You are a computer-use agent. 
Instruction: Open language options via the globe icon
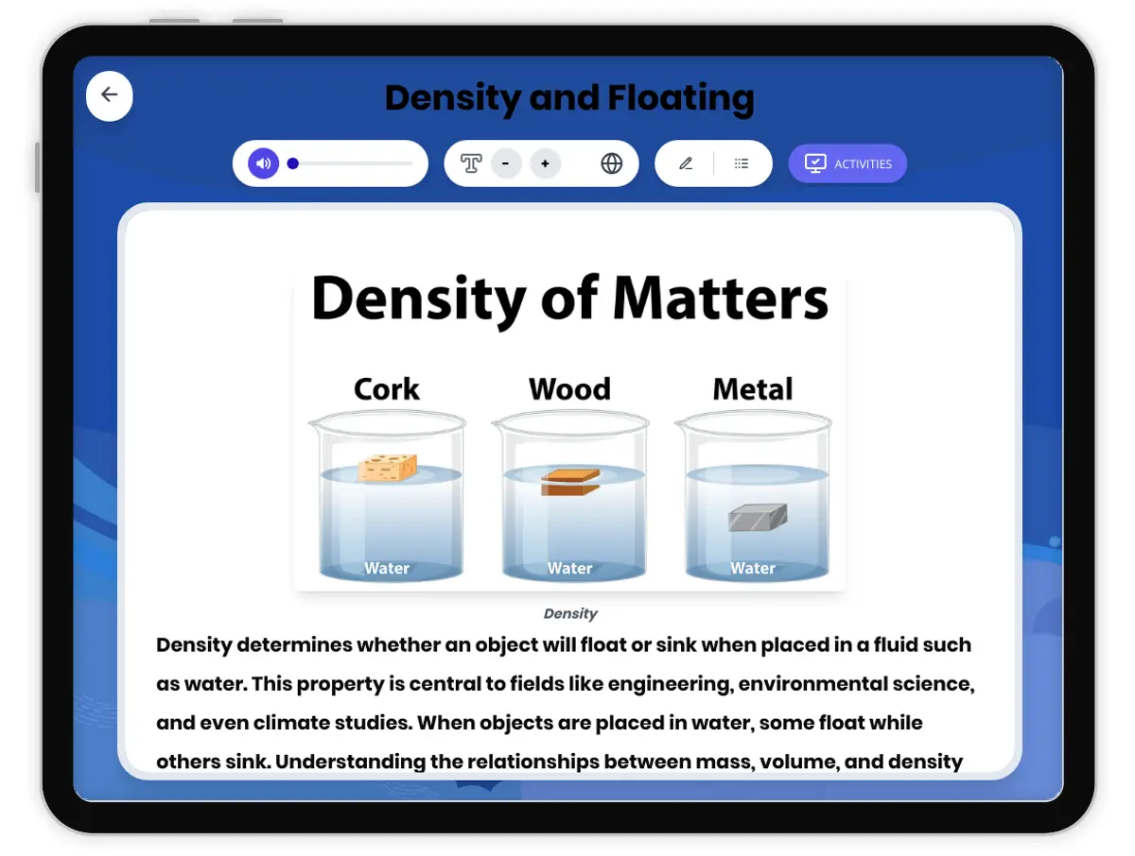[612, 163]
